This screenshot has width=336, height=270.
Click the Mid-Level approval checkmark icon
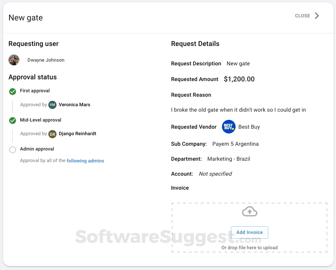tap(12, 120)
